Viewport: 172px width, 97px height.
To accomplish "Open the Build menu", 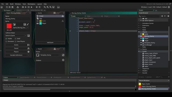I will (x=12, y=4).
